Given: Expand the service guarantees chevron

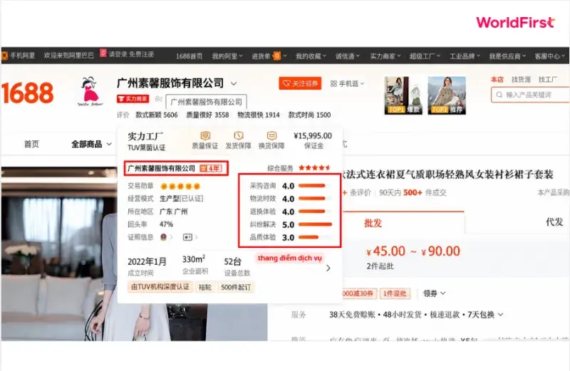Looking at the screenshot, I should tap(501, 314).
